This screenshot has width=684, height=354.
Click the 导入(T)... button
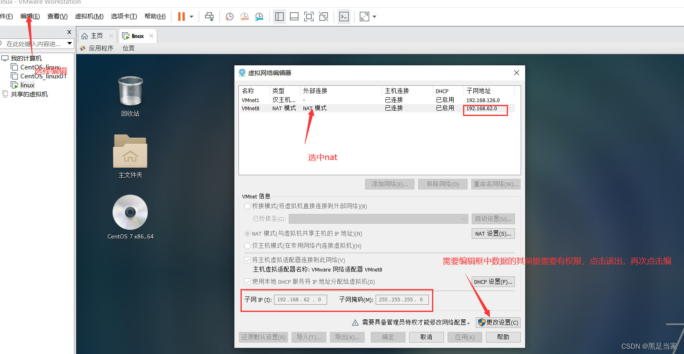coord(309,337)
